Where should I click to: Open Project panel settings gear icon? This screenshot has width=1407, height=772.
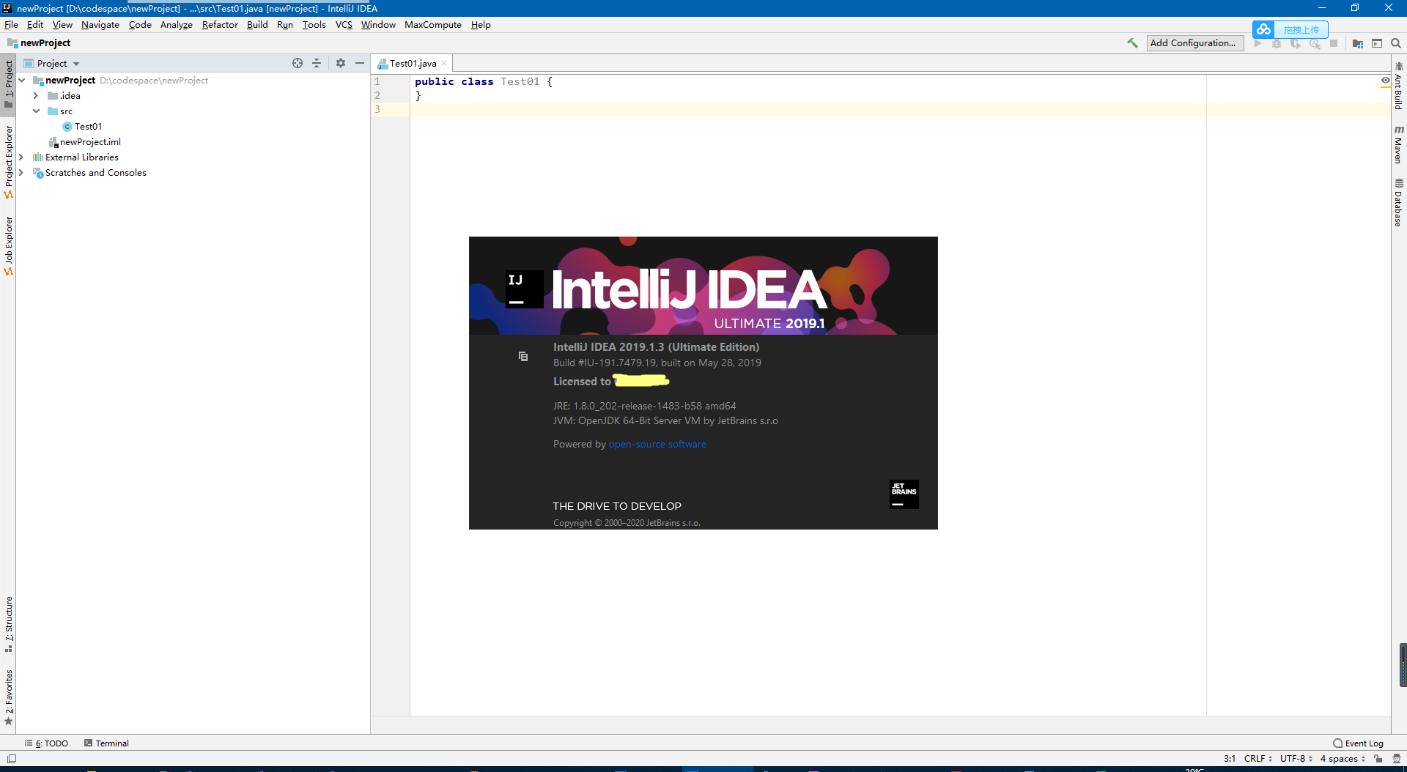340,63
